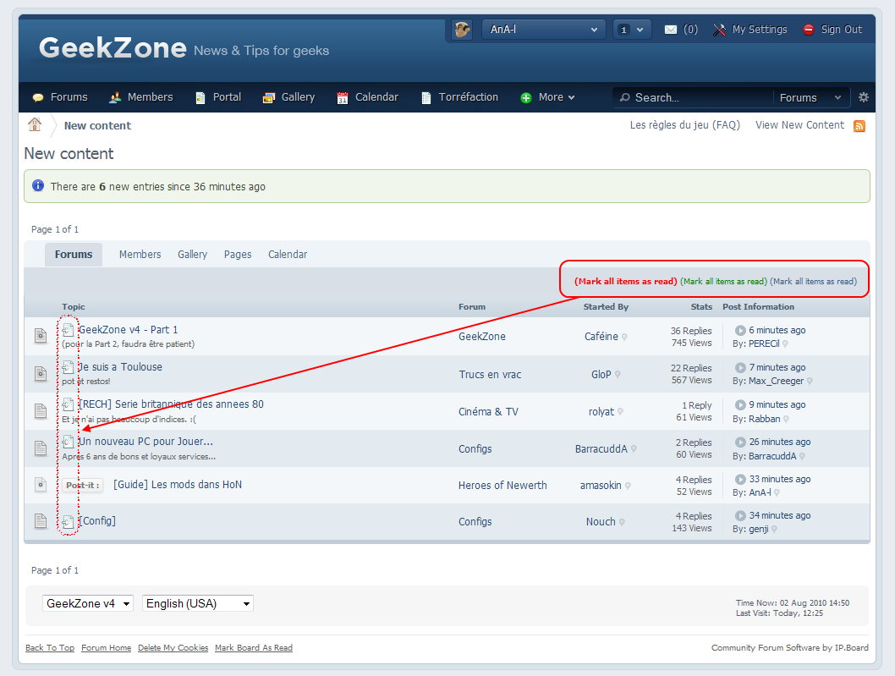Go to first unread in Un nouveau PC topic
Viewport: 895px width, 676px height.
click(x=68, y=442)
